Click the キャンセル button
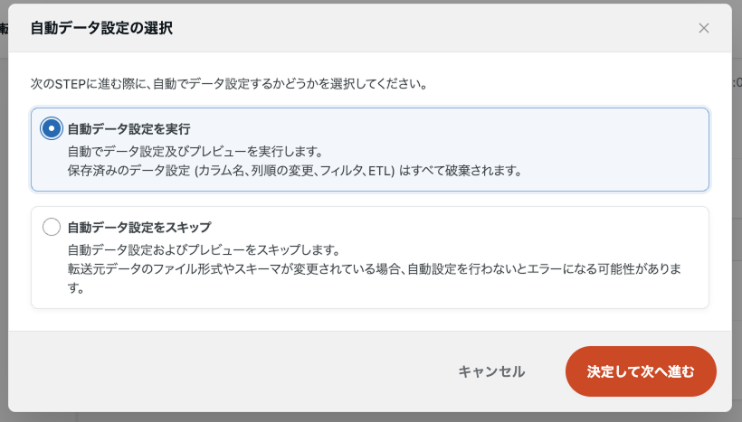Viewport: 742px width, 422px height. 490,371
